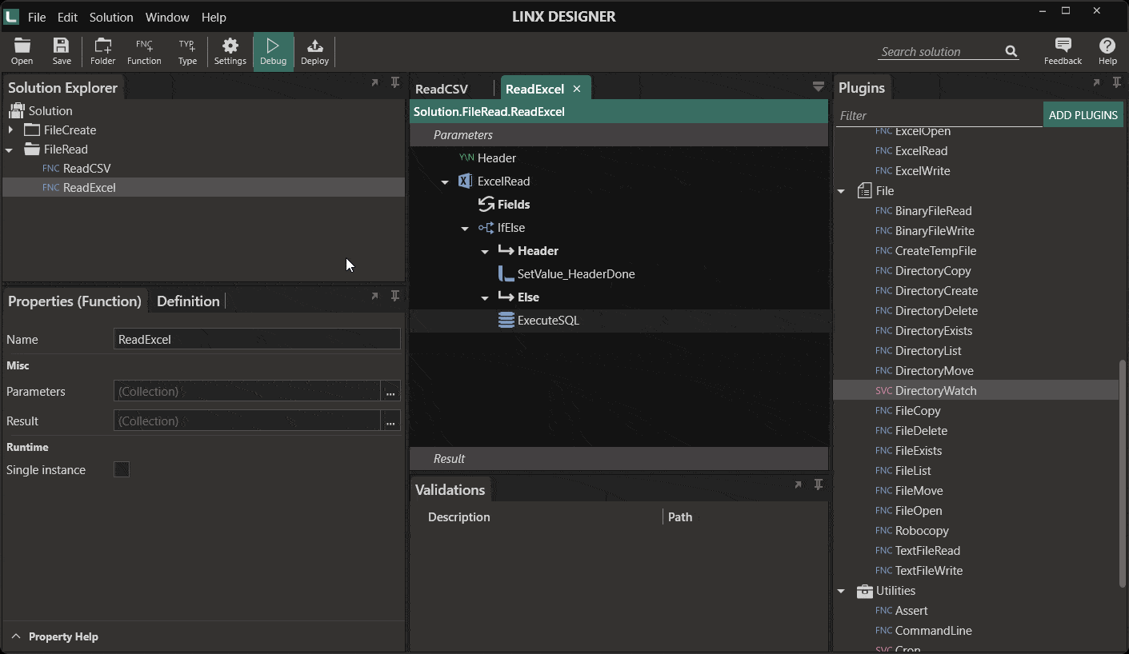Click the ADD PLUGINS button

point(1083,115)
